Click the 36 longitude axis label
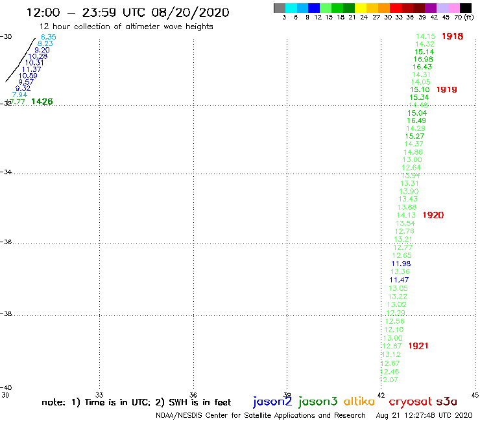 (x=193, y=395)
